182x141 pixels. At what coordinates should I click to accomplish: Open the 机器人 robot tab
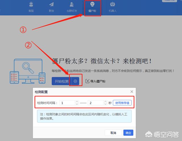tap(113, 7)
